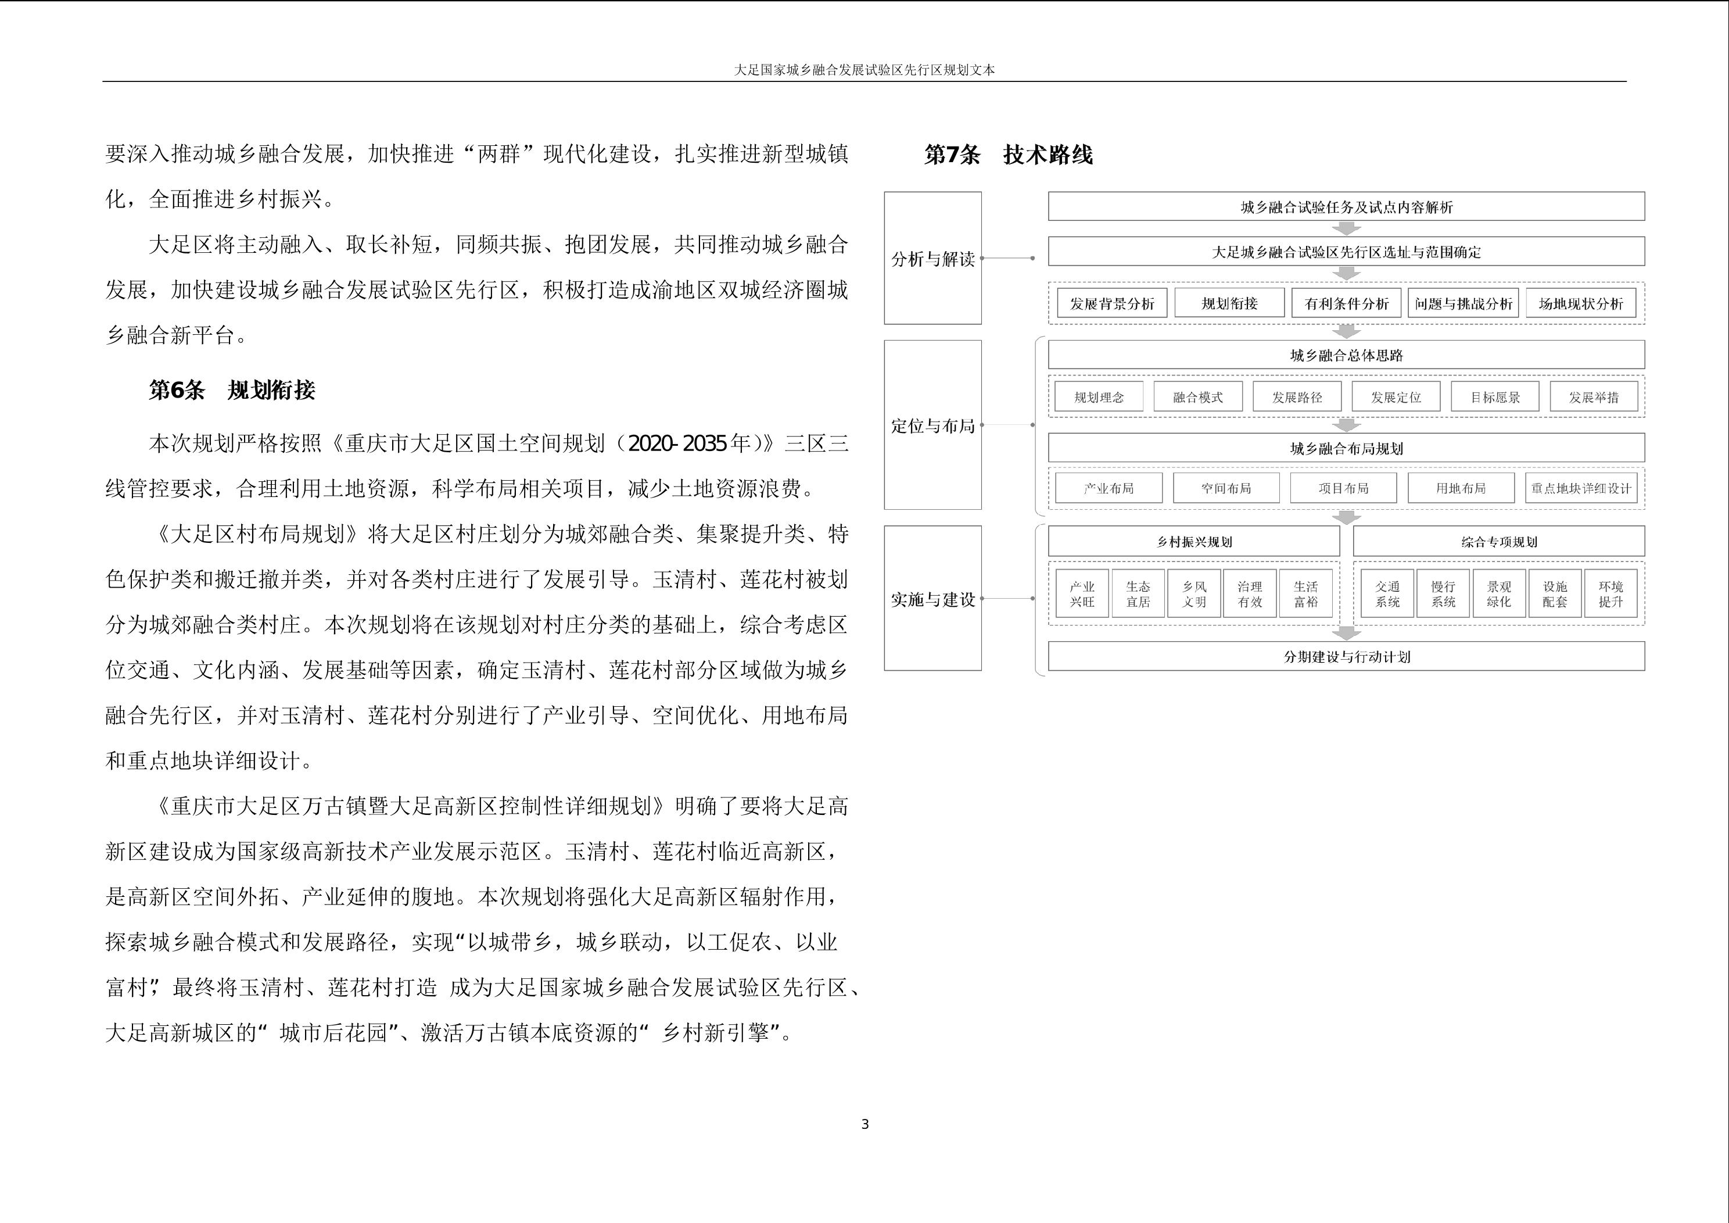Click the text 《大足区村布局规划》 in the paragraph
The height and width of the screenshot is (1223, 1729).
click(x=257, y=534)
